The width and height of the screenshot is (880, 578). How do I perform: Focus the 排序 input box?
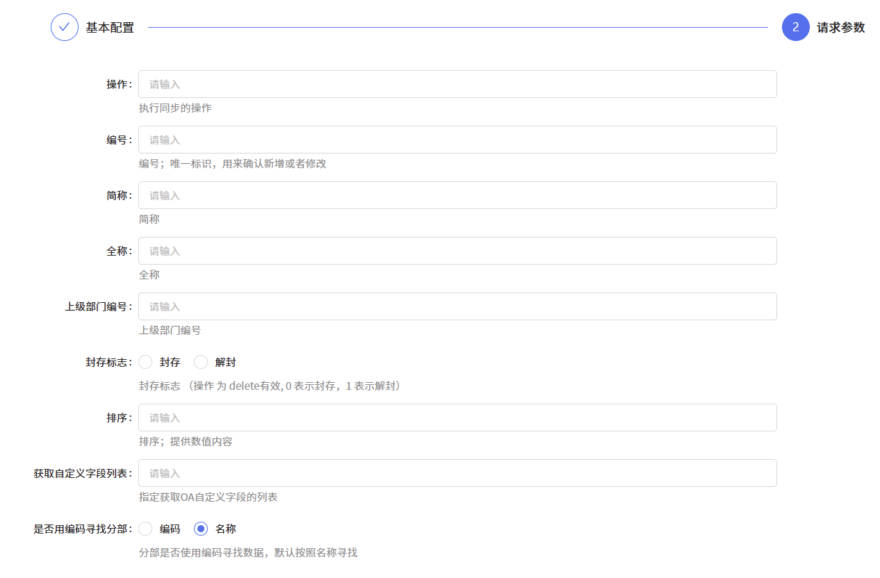457,418
